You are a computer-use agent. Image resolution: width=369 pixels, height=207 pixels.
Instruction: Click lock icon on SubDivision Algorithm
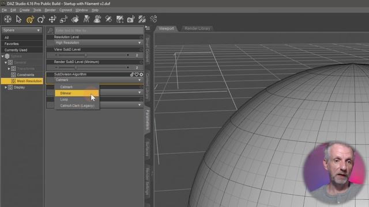[x=132, y=74]
